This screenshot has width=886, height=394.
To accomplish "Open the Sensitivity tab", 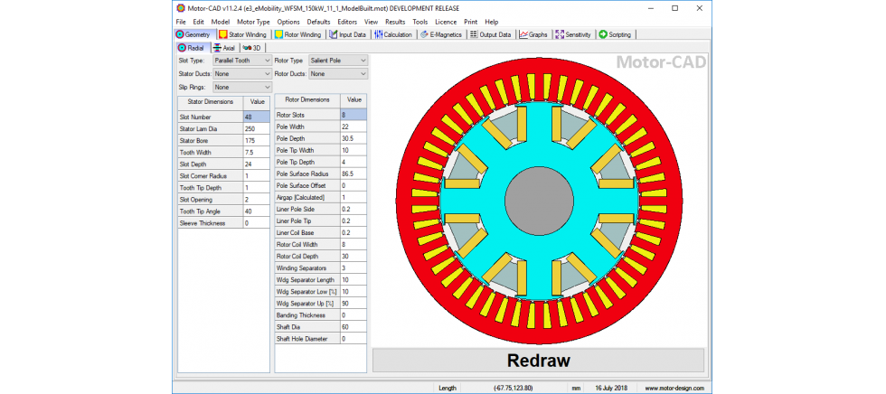I will (573, 34).
